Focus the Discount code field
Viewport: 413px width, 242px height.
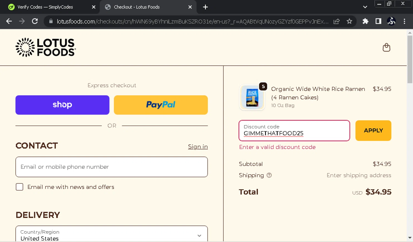click(294, 130)
